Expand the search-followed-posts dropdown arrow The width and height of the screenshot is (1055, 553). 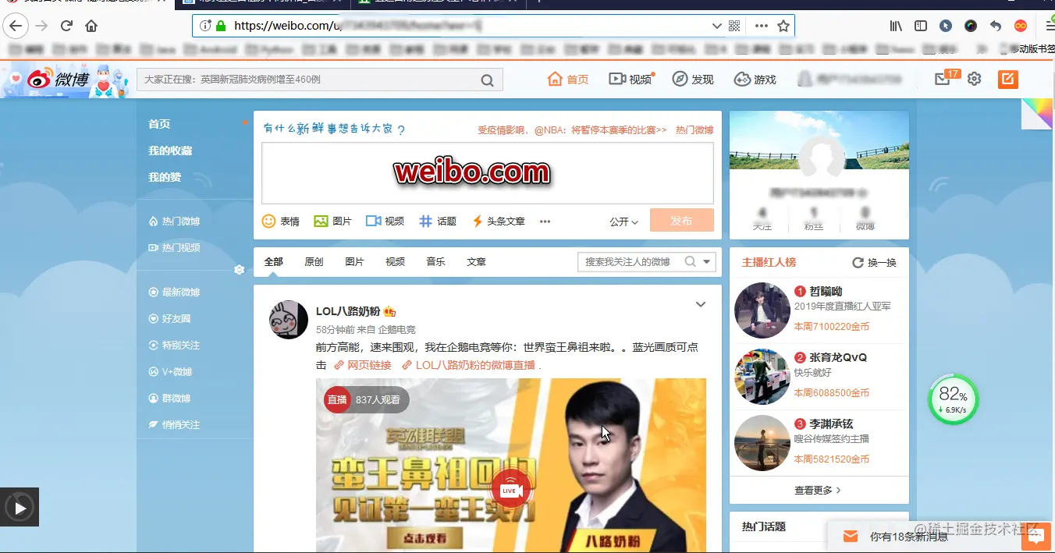click(707, 262)
